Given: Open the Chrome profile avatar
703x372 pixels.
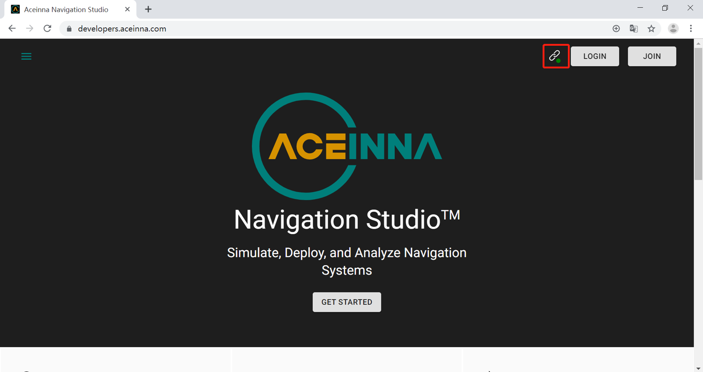Looking at the screenshot, I should point(673,29).
